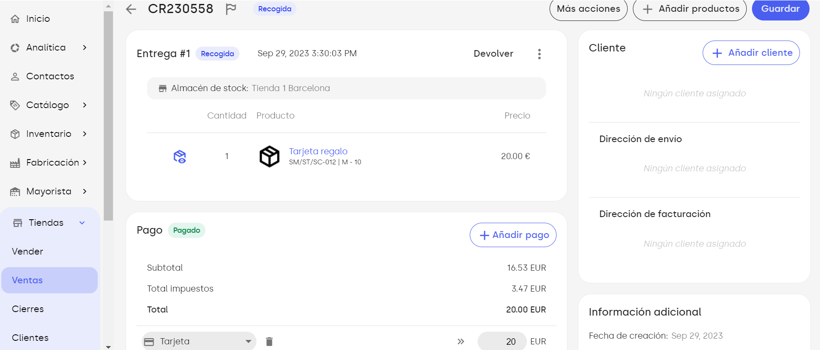Expand the Catálogo submenu chevron
Screen dimensions: 820x350
pos(85,105)
